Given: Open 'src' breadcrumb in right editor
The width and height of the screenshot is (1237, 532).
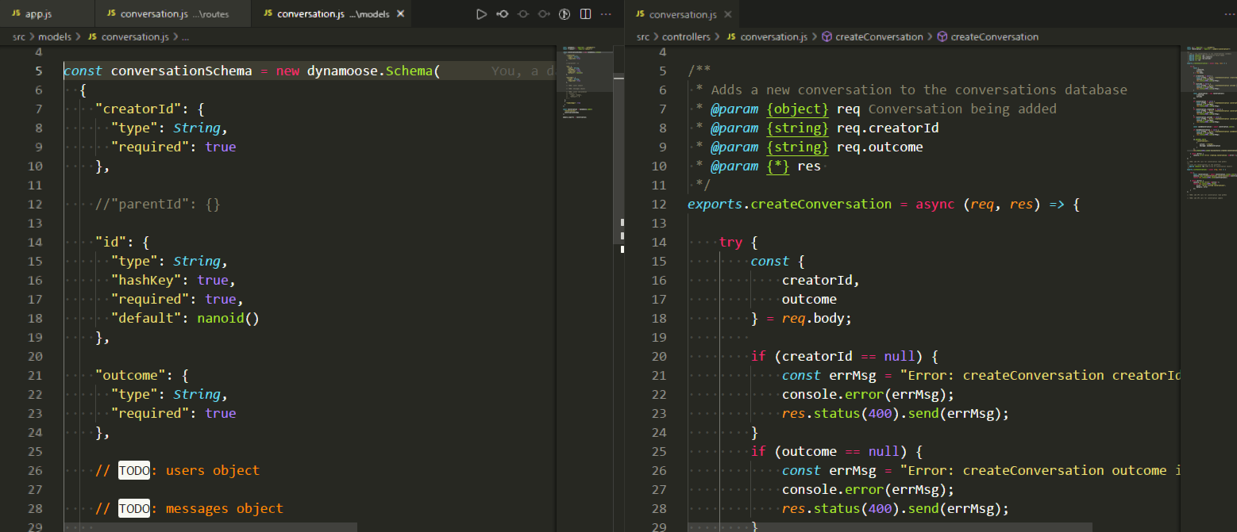Looking at the screenshot, I should click(x=645, y=36).
